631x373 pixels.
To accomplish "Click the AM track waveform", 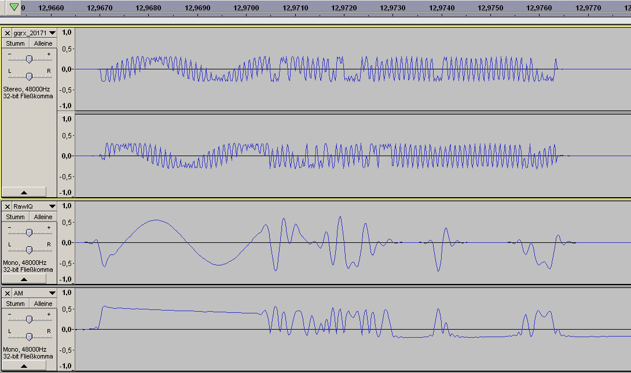I will [x=353, y=330].
